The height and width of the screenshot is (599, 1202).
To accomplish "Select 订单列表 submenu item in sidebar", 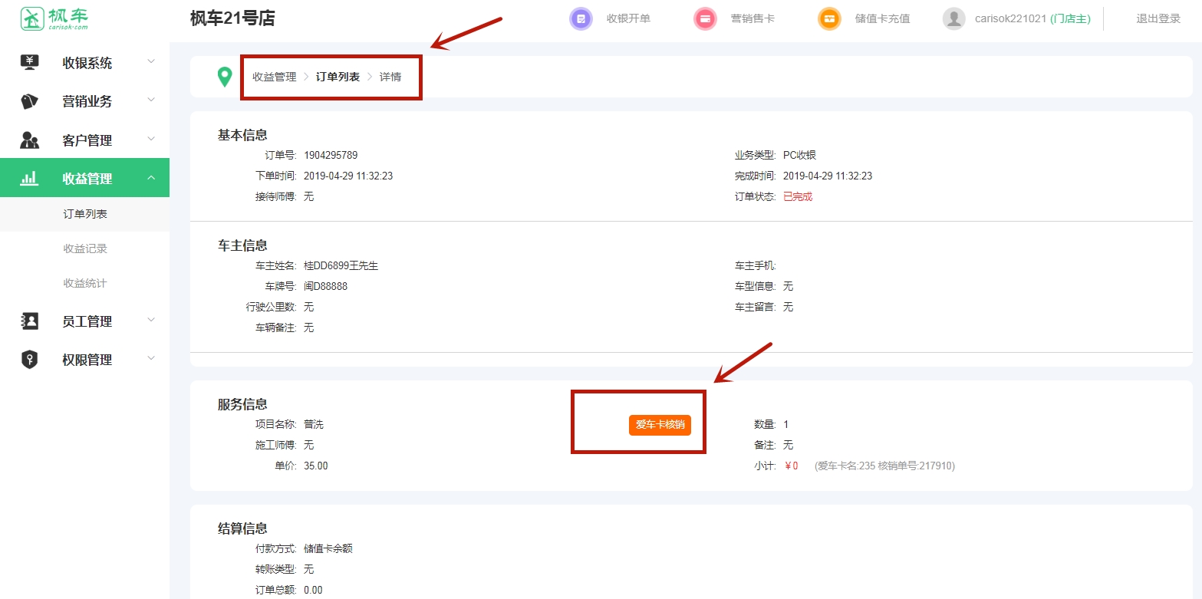I will [85, 214].
